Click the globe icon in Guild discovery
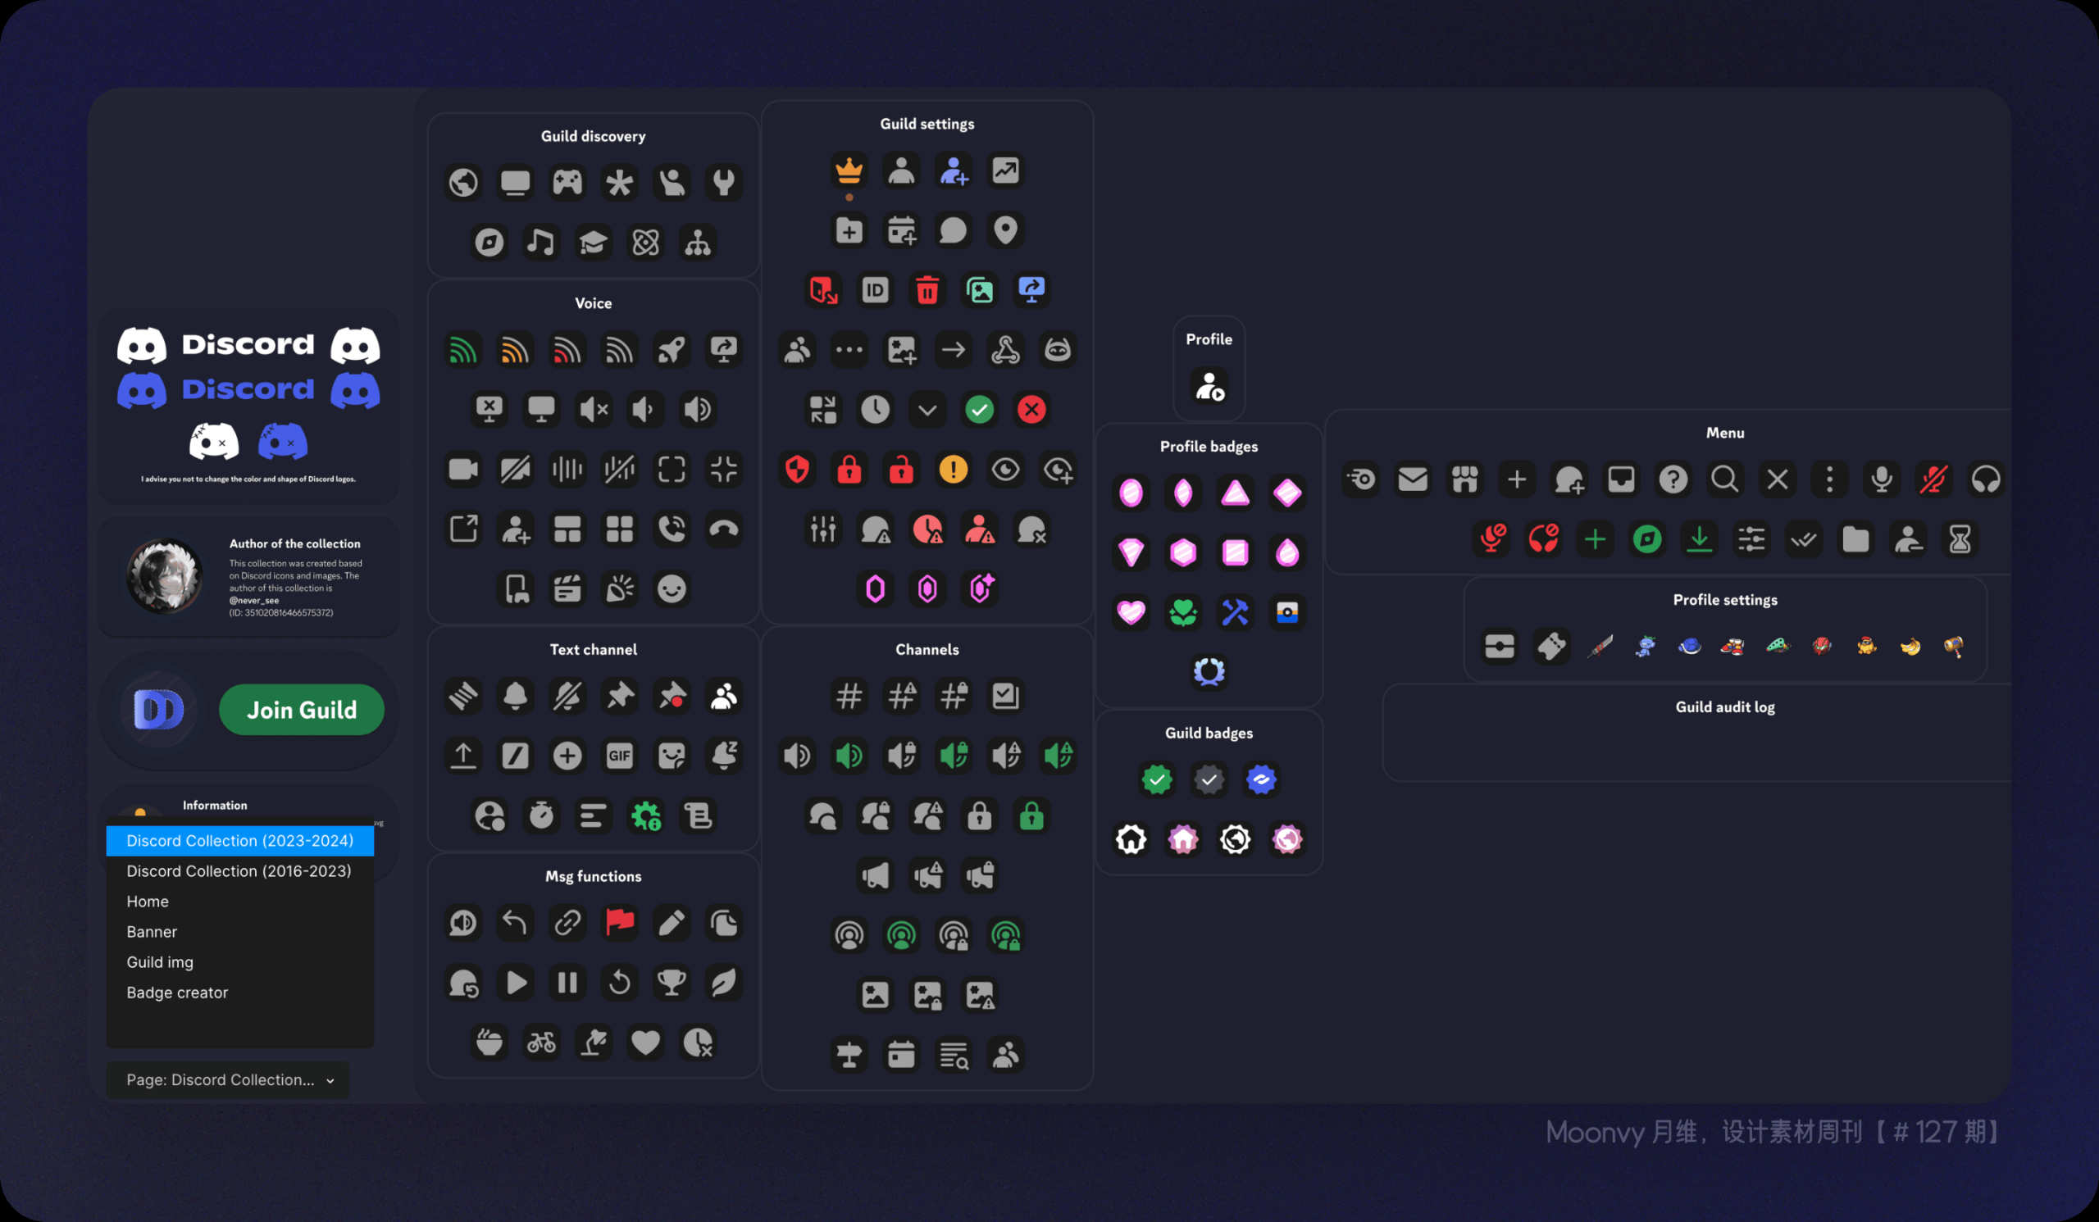Screen dimensions: 2099x1222 pyautogui.click(x=463, y=182)
